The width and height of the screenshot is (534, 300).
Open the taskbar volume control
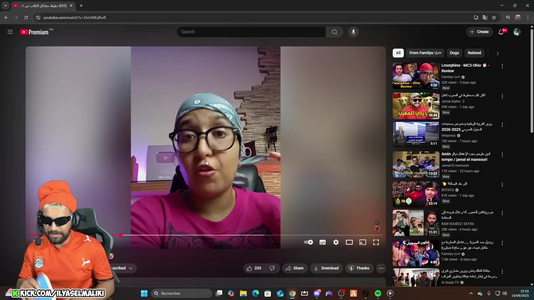click(504, 293)
